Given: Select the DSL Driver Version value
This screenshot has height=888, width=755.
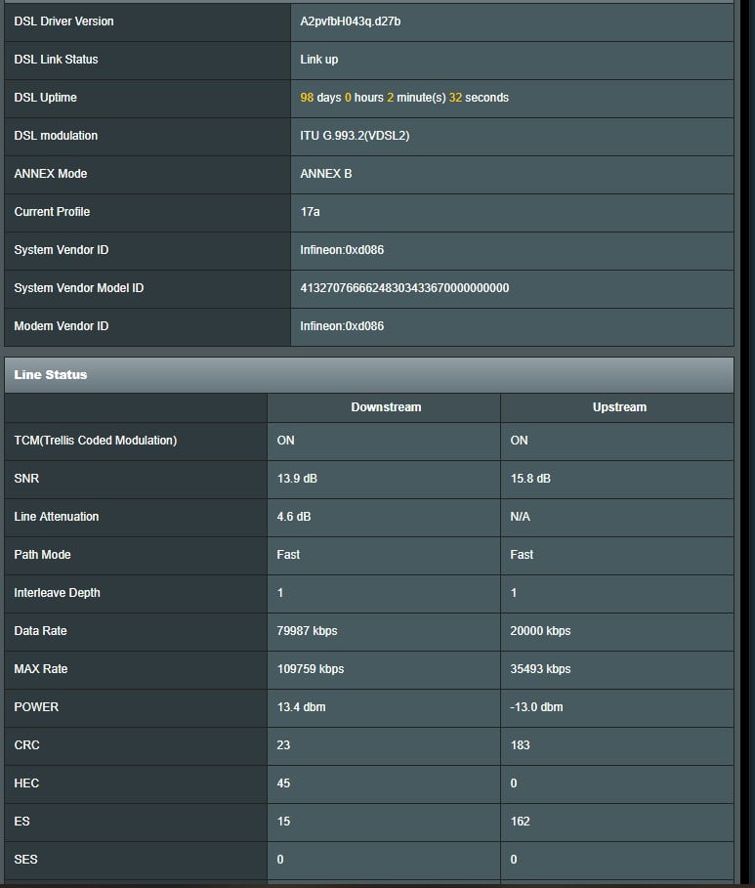Looking at the screenshot, I should pos(351,21).
